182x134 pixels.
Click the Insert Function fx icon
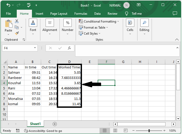(x=69, y=48)
